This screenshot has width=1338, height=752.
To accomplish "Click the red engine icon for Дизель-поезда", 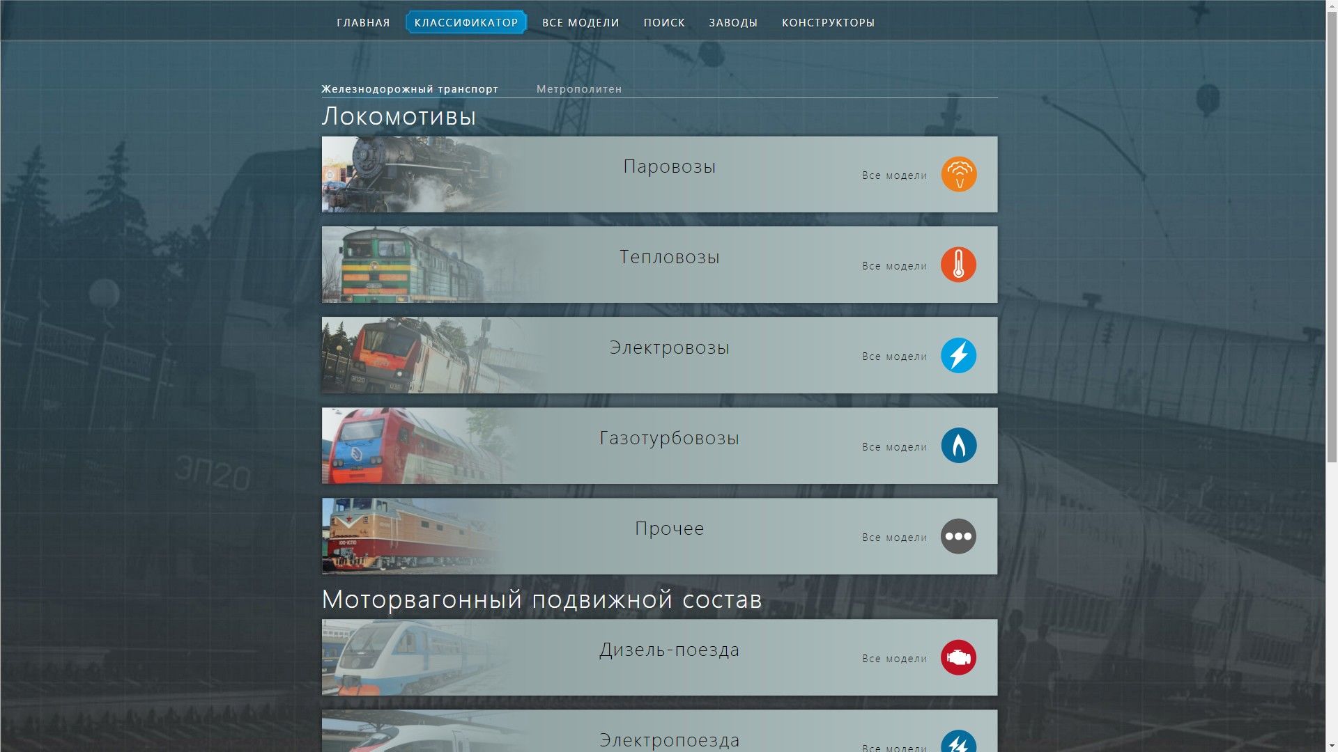I will point(959,657).
